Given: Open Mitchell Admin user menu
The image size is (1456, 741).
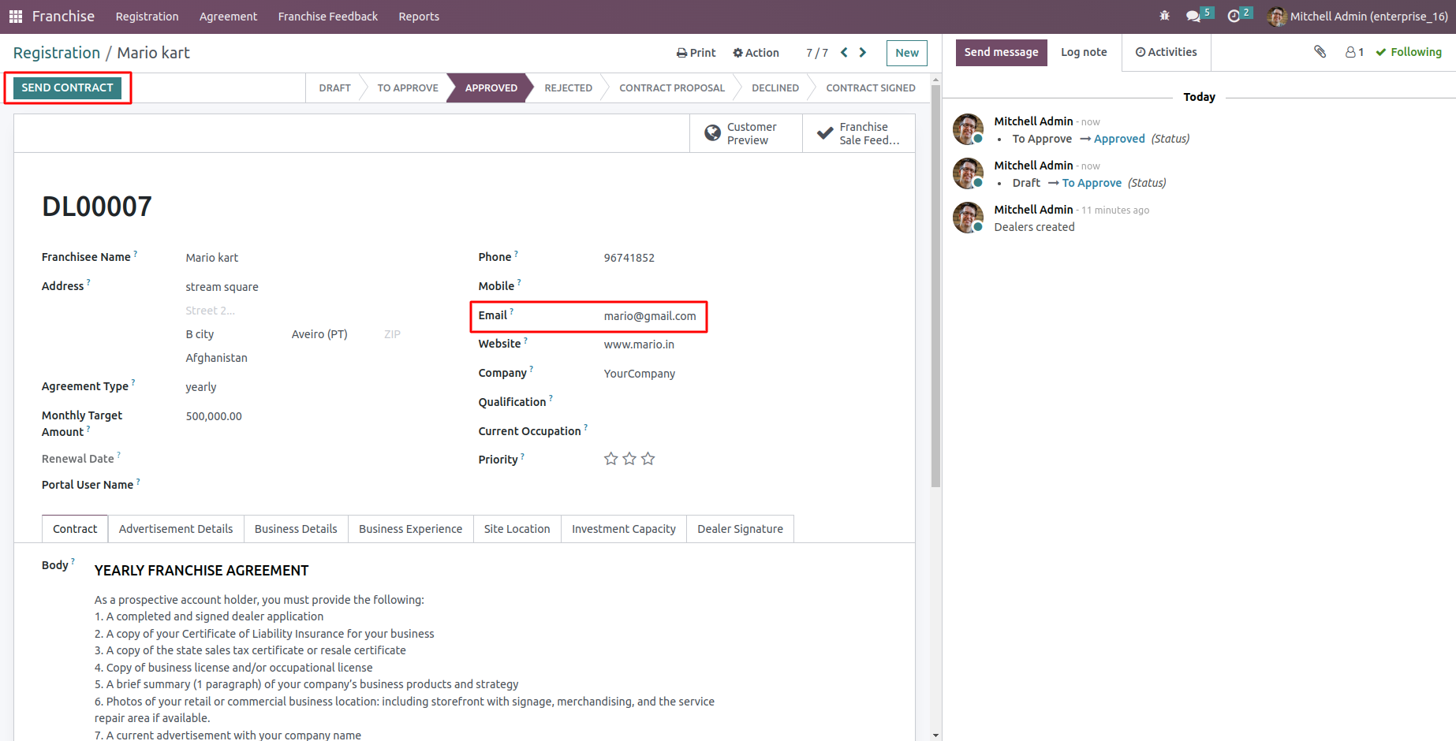Looking at the screenshot, I should tap(1357, 17).
